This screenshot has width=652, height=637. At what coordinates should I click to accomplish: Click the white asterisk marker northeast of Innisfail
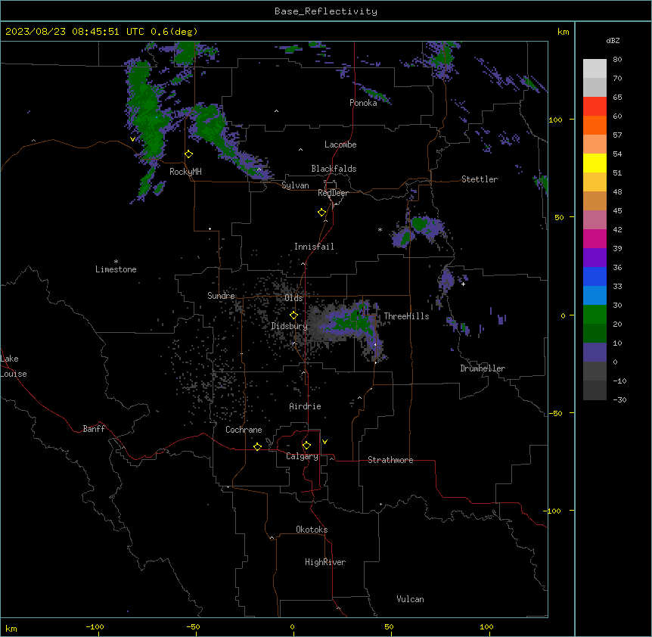(380, 229)
